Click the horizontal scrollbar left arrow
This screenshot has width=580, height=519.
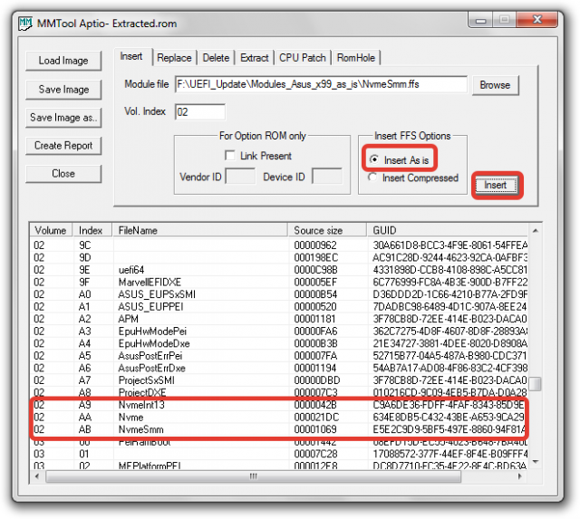37,476
